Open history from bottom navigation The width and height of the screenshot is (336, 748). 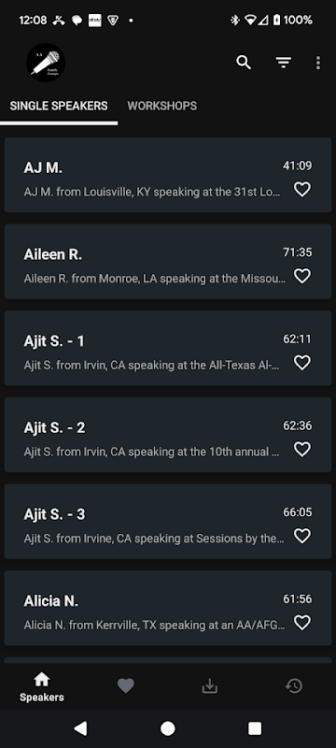pyautogui.click(x=294, y=686)
